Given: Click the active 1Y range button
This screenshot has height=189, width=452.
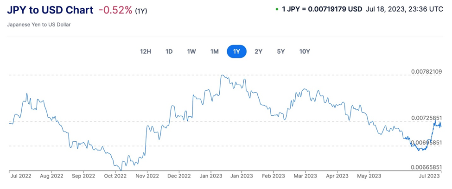Looking at the screenshot, I should click(236, 51).
